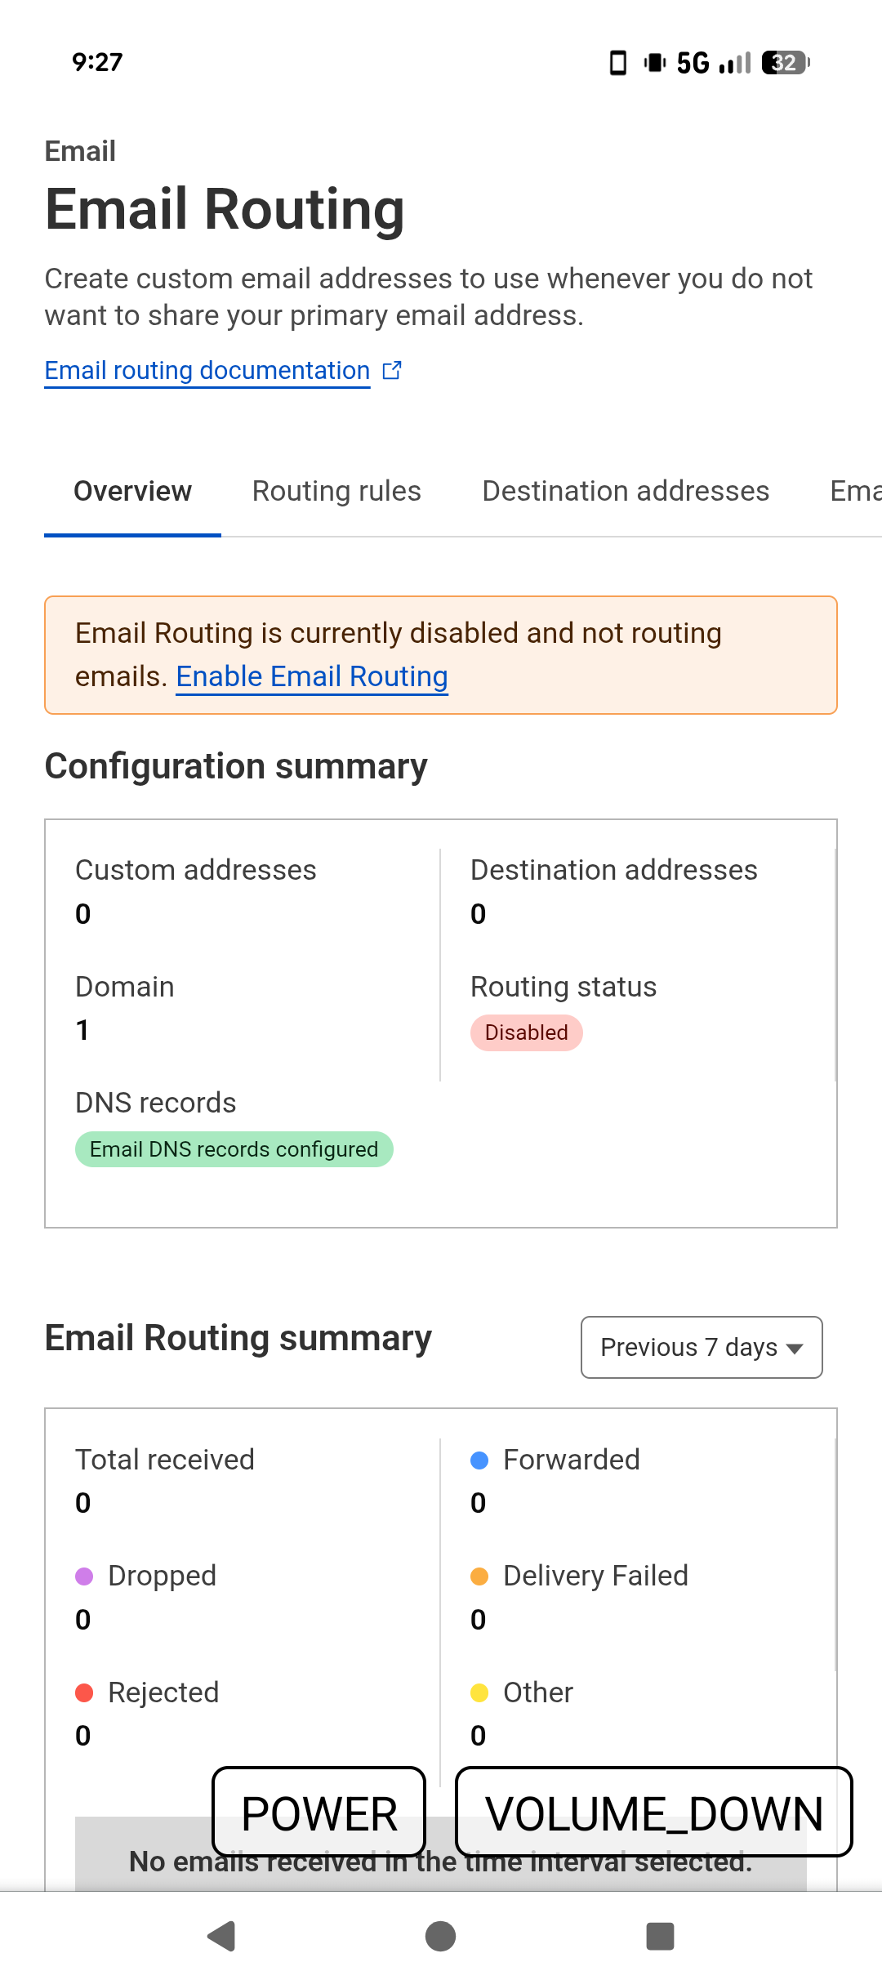Tap the Email DNS records configured badge
882x1980 pixels.
[234, 1149]
